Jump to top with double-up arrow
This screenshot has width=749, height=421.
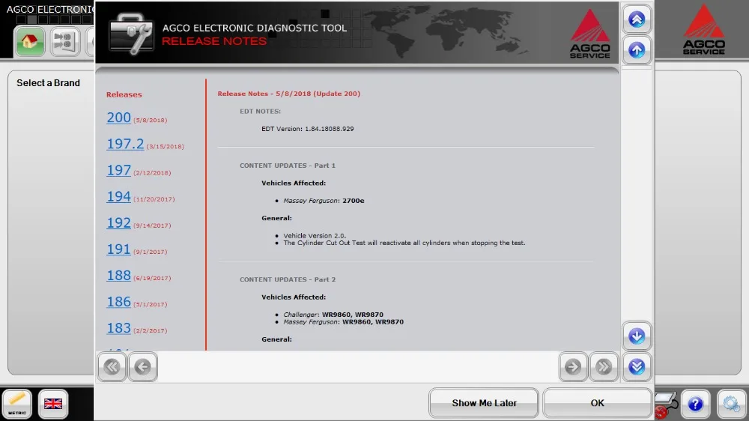pos(636,19)
